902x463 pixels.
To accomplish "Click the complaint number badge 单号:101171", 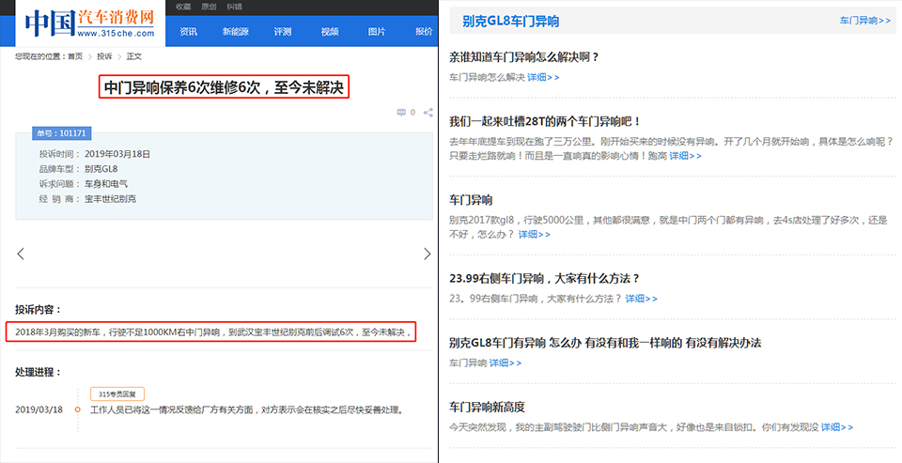I will pos(62,133).
